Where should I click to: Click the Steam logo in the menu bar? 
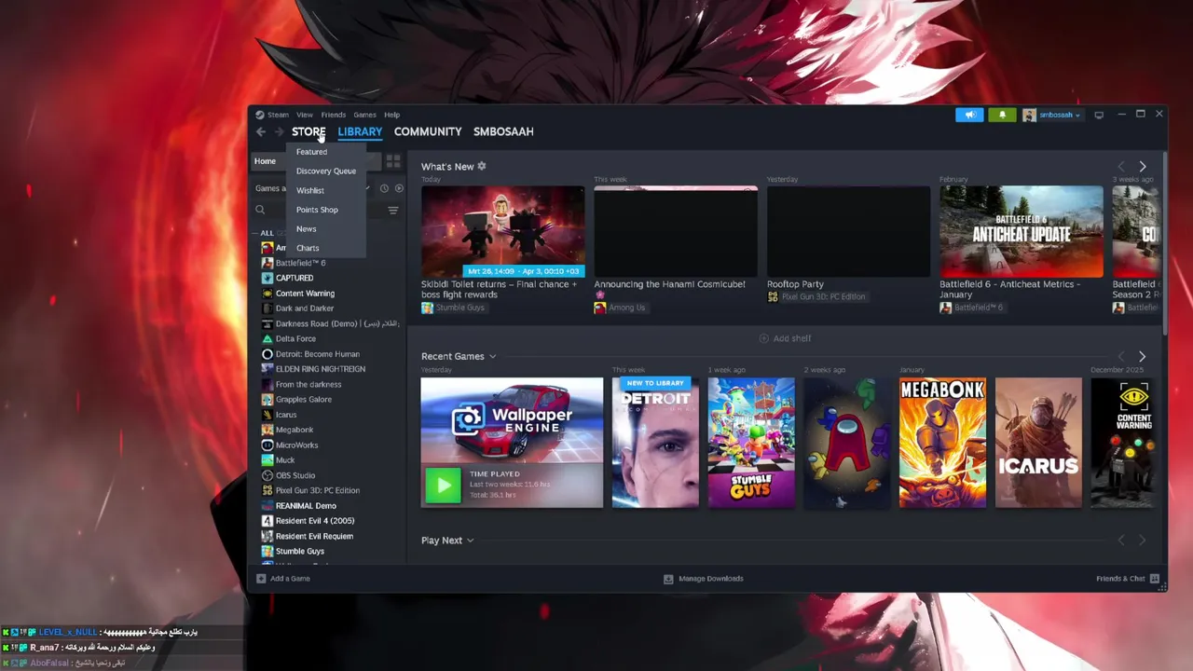coord(260,115)
